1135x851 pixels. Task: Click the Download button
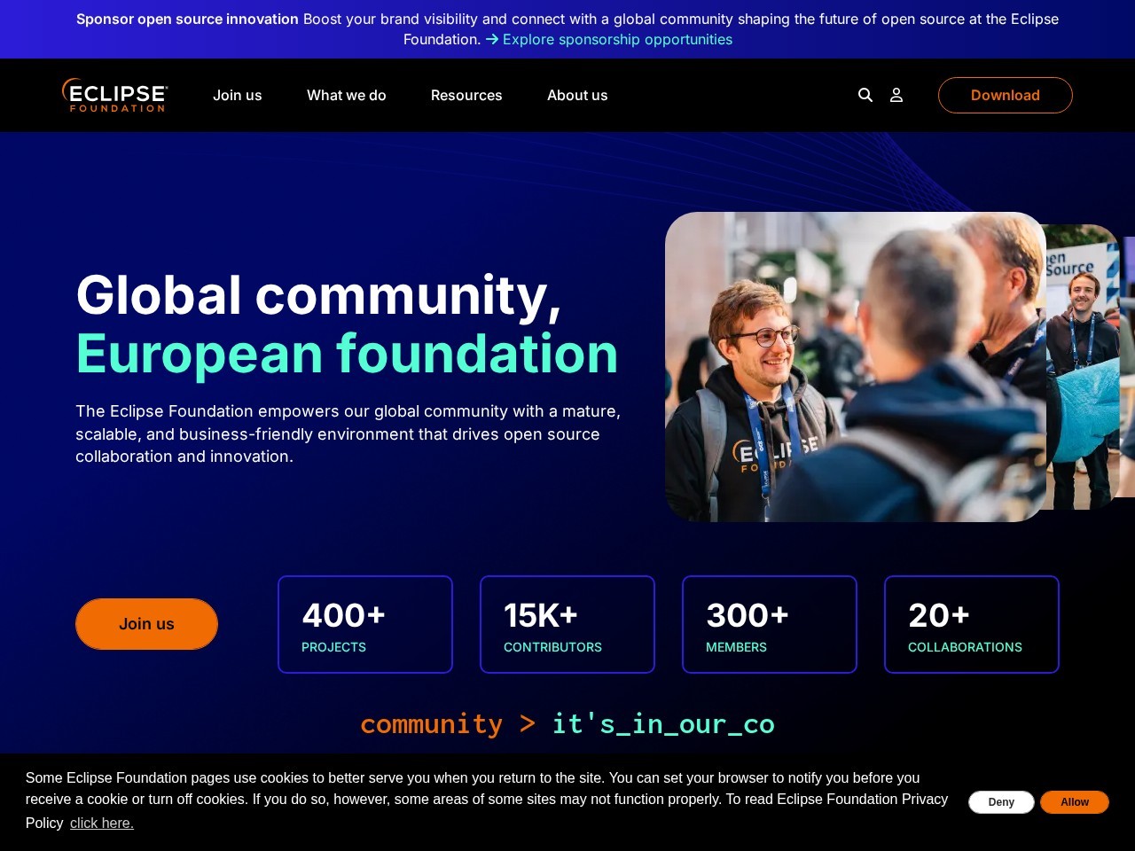click(x=1006, y=95)
